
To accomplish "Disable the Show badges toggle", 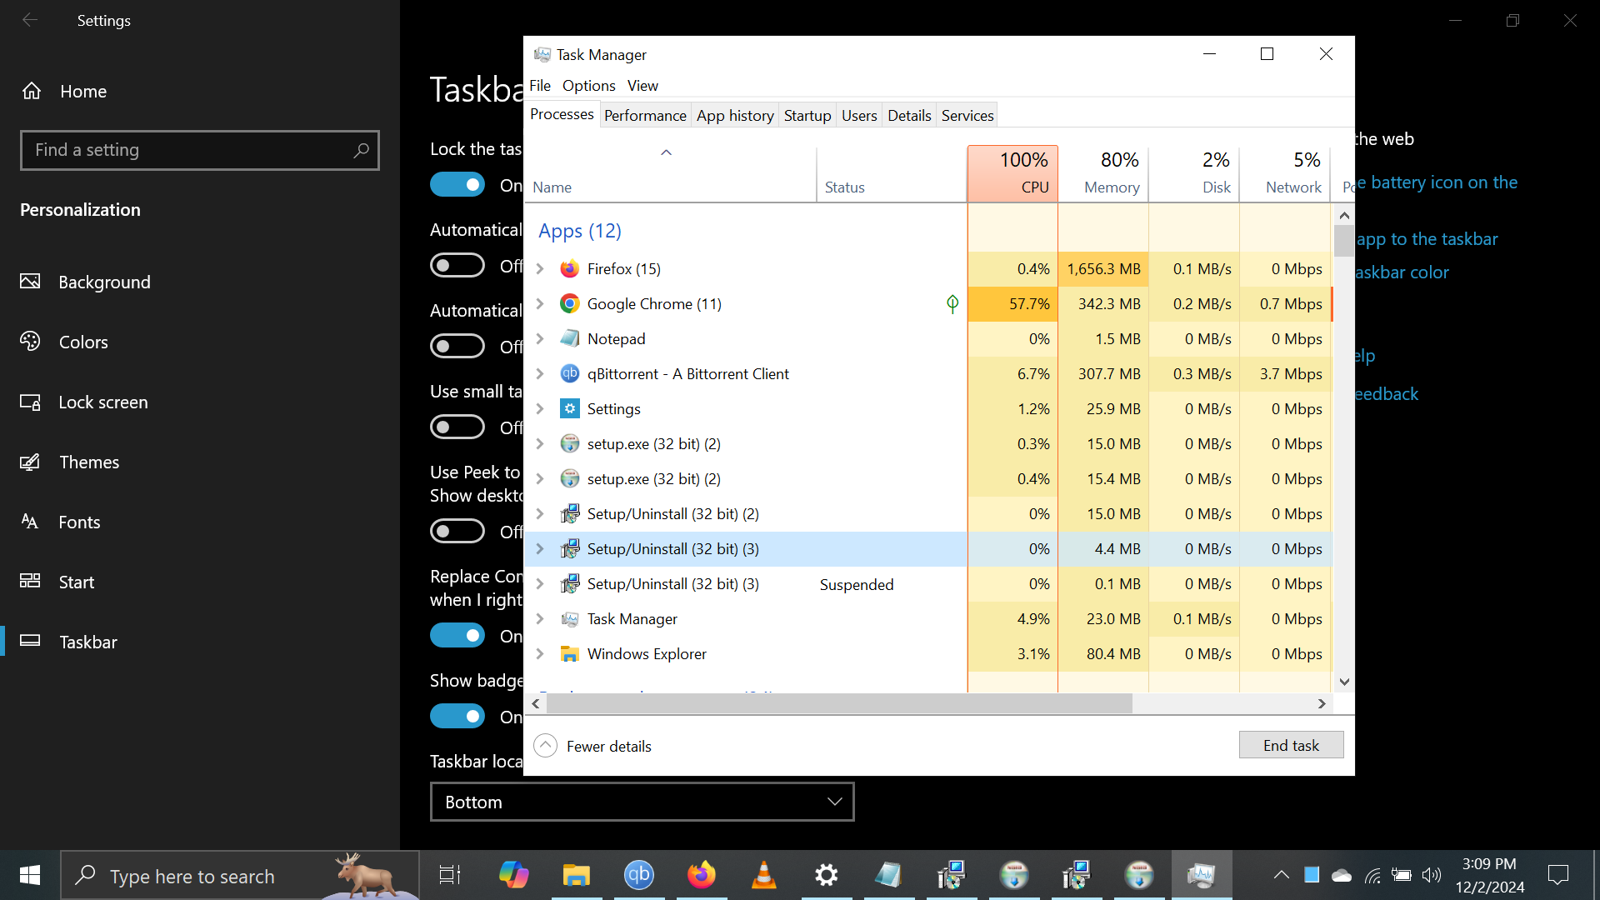I will [457, 717].
